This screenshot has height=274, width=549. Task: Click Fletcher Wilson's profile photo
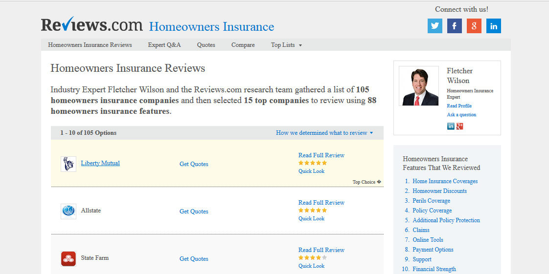pos(419,85)
